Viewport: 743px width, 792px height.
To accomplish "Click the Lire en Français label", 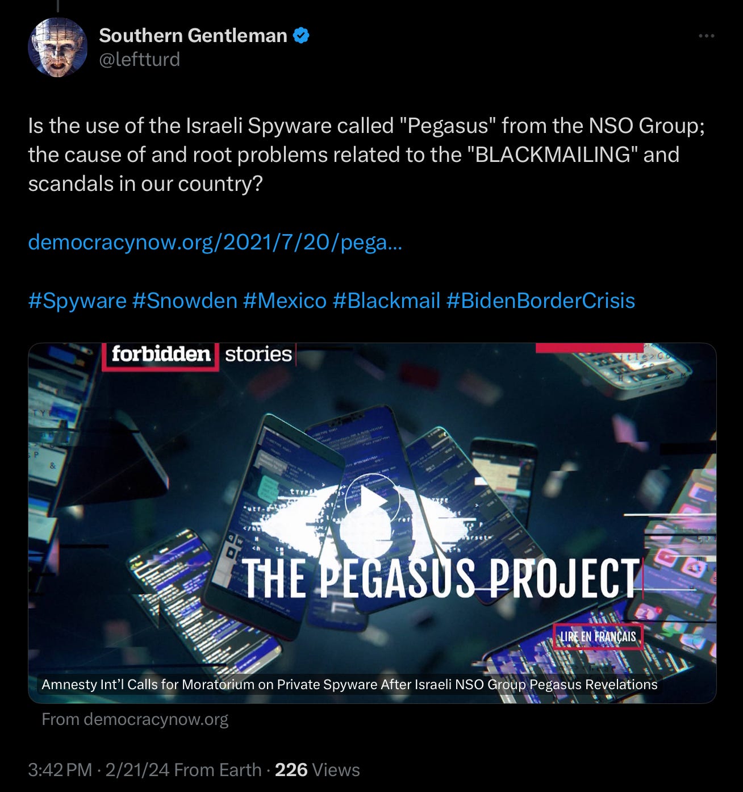I will 598,636.
